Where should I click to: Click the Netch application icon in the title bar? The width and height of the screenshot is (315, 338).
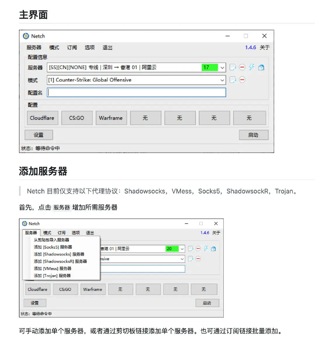point(26,36)
